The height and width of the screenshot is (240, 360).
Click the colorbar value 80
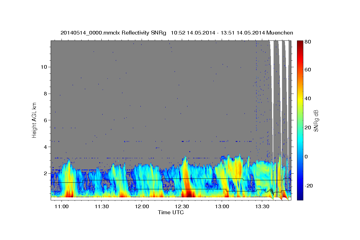pyautogui.click(x=308, y=42)
